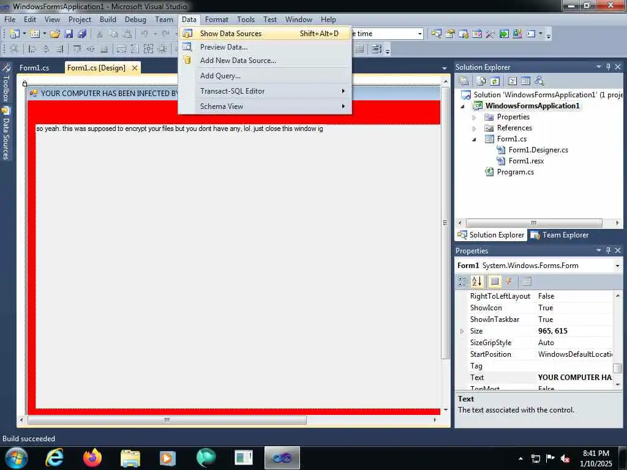This screenshot has width=627, height=470.
Task: Click the Add New Item toolbar icon
Action: [35, 34]
